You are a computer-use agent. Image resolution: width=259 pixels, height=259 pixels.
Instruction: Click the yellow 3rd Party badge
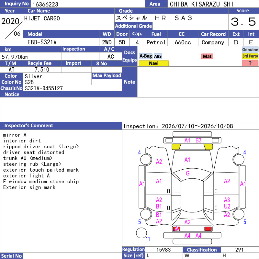(x=250, y=56)
